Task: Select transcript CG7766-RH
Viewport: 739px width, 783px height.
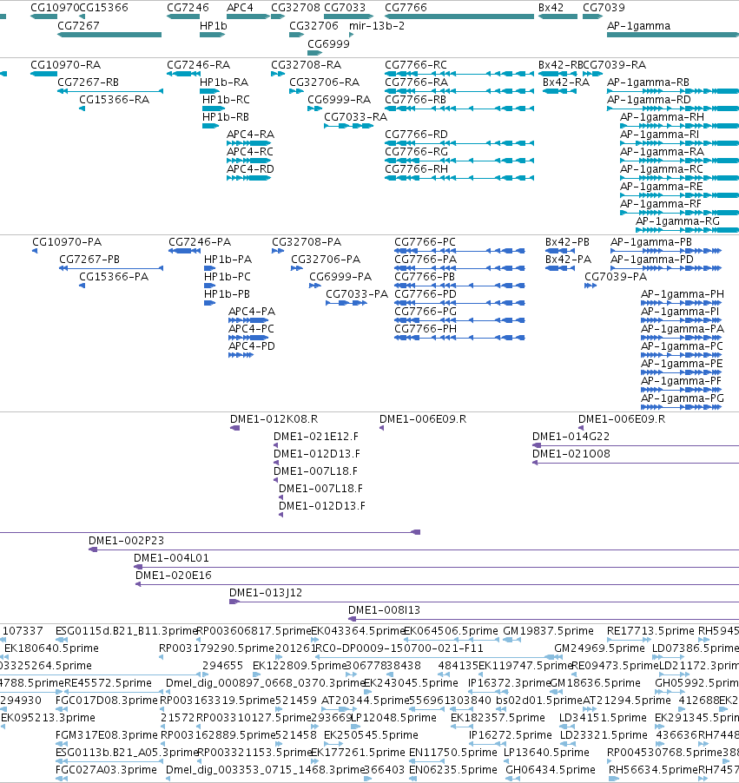Action: (416, 169)
